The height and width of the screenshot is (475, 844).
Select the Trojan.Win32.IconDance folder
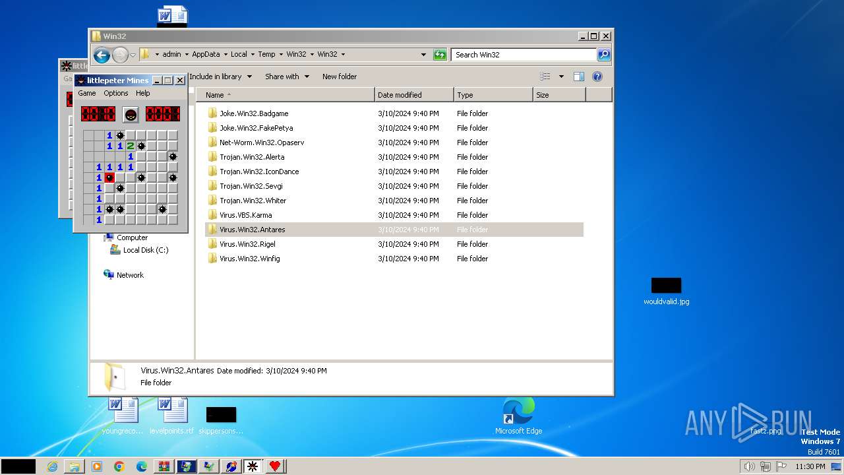coord(259,172)
